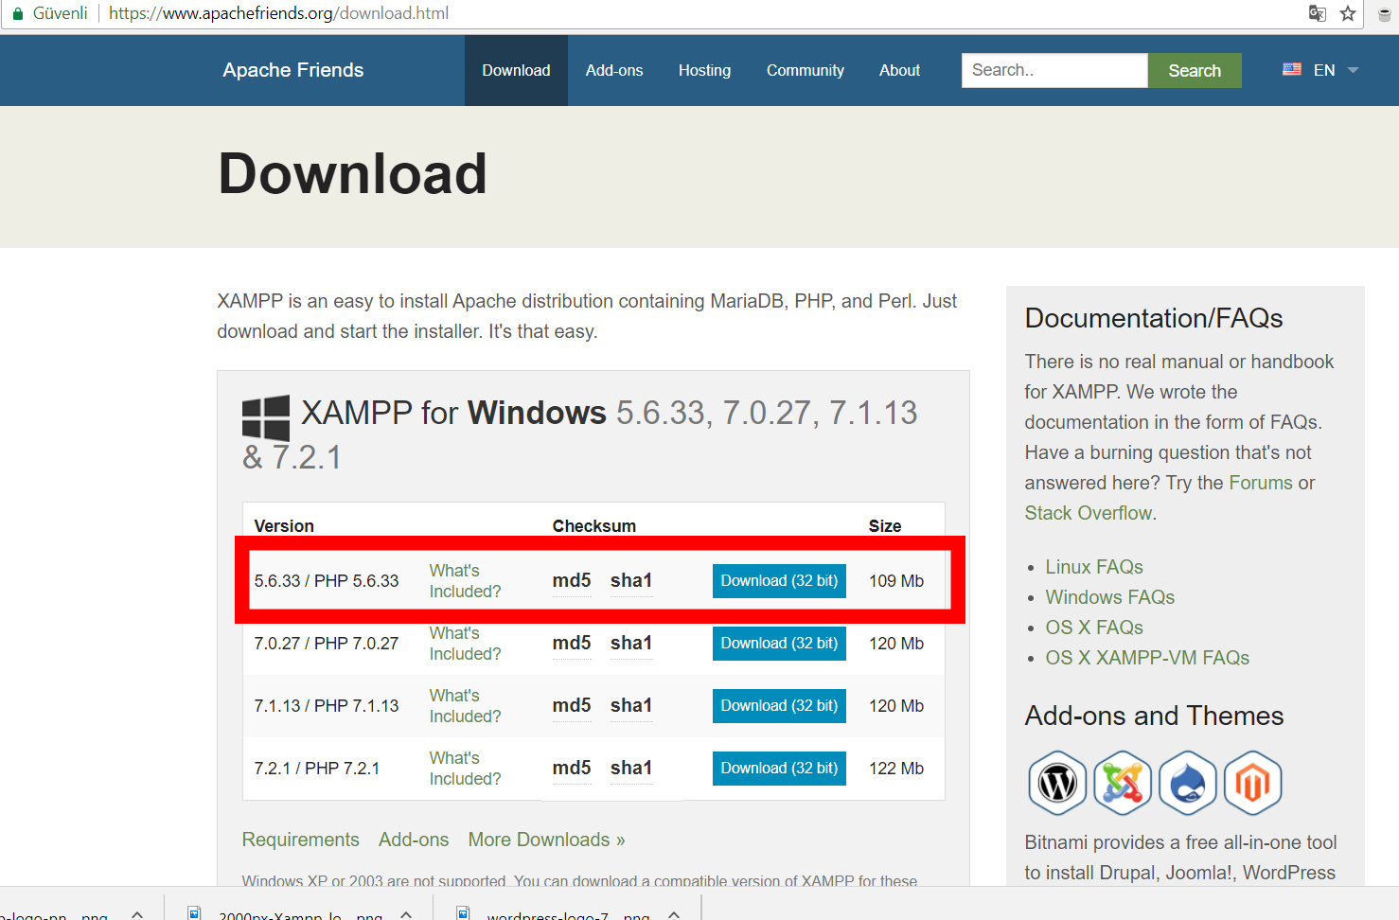The width and height of the screenshot is (1399, 920).
Task: Click the Version column header
Action: pos(284,526)
